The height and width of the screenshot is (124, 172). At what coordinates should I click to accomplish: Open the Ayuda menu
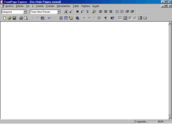[96, 6]
